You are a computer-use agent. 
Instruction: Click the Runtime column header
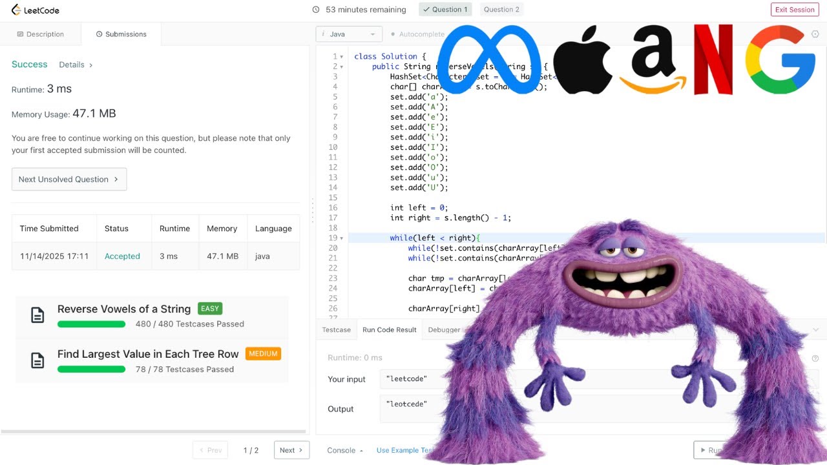[175, 229]
